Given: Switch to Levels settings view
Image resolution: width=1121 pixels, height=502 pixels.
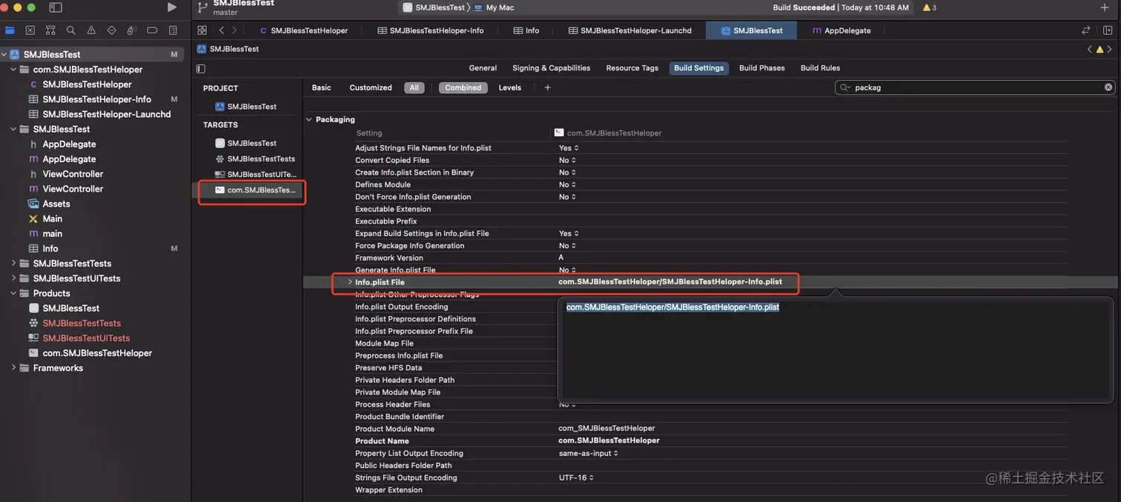Looking at the screenshot, I should tap(510, 87).
